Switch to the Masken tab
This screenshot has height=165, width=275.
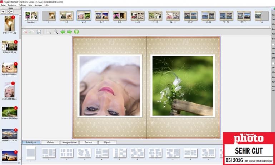pyautogui.click(x=50, y=142)
